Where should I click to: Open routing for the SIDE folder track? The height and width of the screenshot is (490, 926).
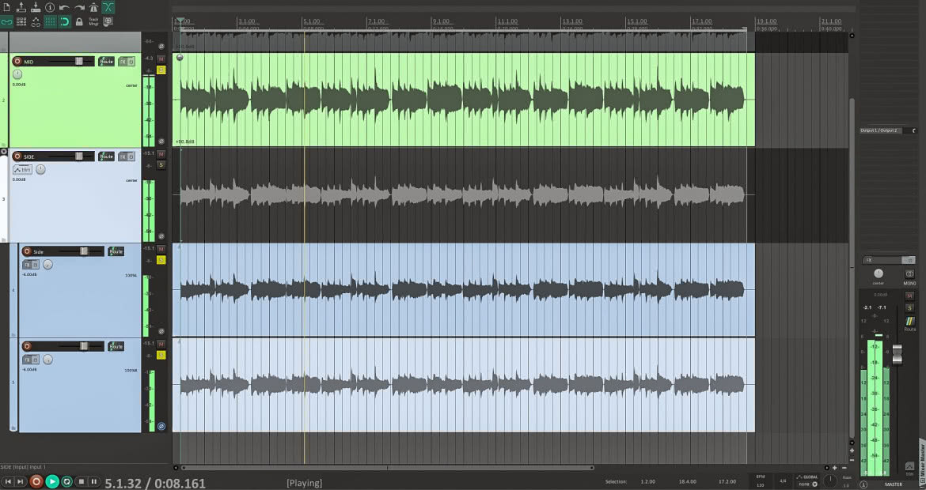[106, 156]
